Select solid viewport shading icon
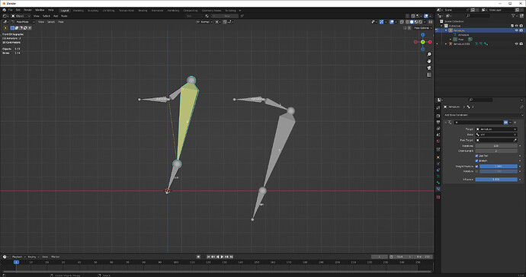 click(412, 22)
